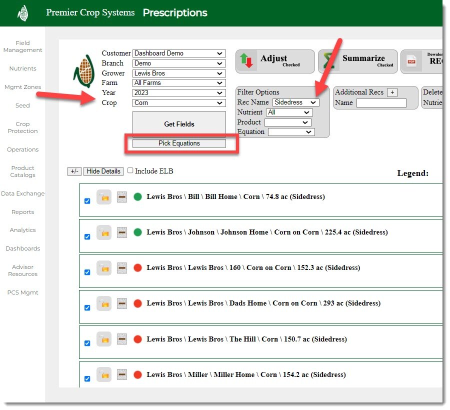Open Field Management in the sidebar
Screen dimensions: 450x410
coord(22,46)
